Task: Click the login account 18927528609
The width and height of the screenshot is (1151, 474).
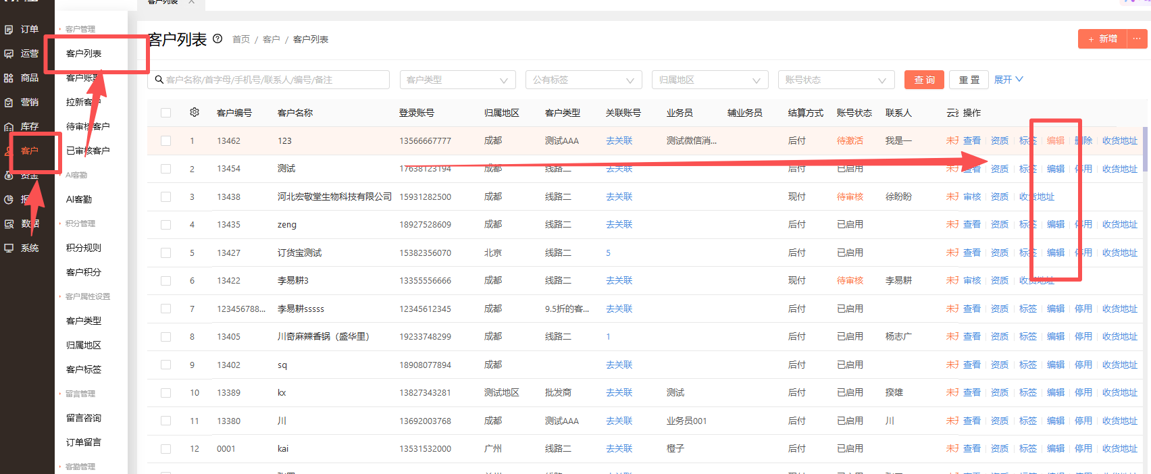Action: [x=425, y=225]
